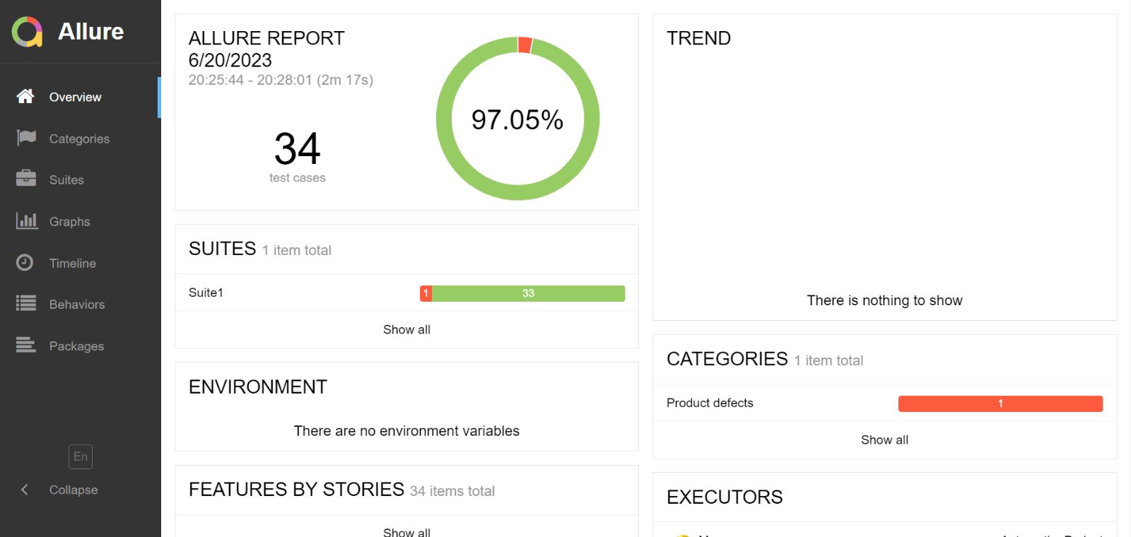Click Show all under Categories
The width and height of the screenshot is (1131, 537).
[884, 439]
